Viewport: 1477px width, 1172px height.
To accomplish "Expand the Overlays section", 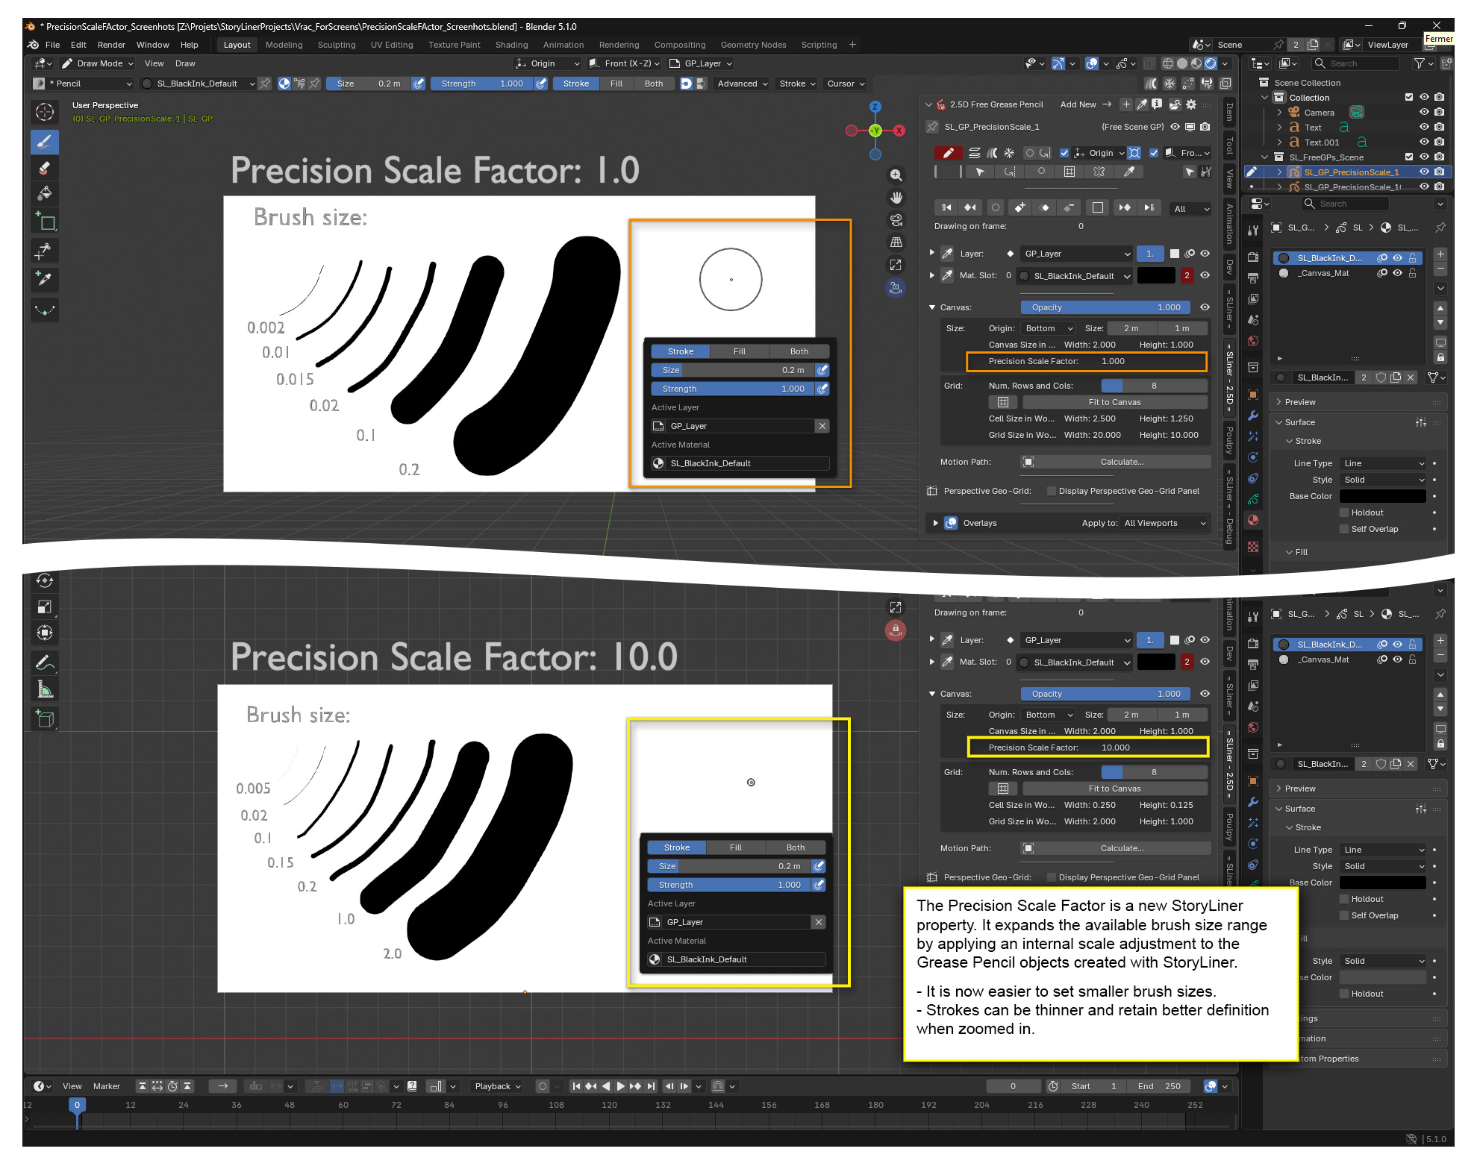I will tap(936, 523).
